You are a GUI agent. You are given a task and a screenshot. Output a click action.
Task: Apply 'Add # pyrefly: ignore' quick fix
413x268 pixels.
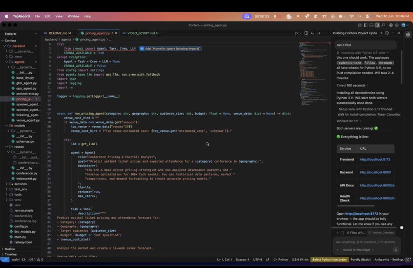click(x=171, y=49)
